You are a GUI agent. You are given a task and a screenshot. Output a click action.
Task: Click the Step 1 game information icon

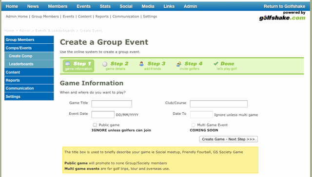68,64
